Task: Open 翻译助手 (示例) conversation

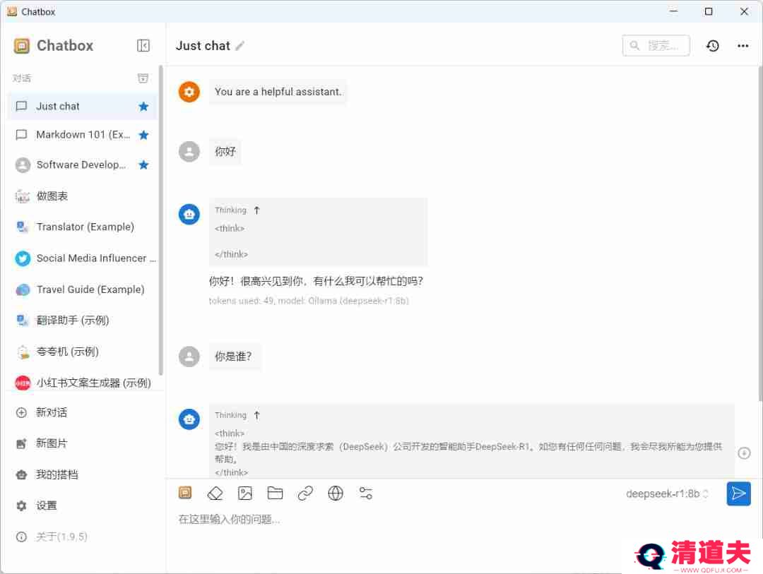Action: [82, 321]
